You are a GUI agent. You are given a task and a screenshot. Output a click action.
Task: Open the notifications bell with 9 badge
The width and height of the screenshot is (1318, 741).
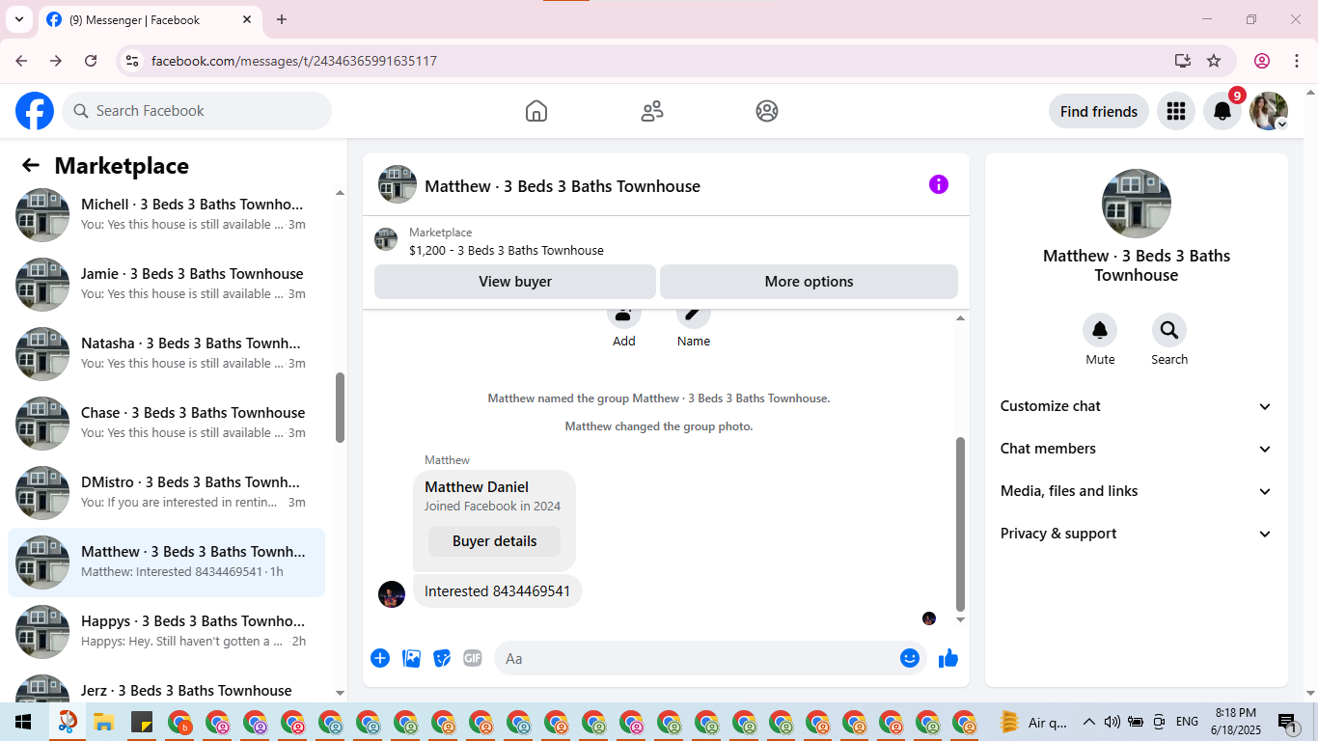(1222, 111)
